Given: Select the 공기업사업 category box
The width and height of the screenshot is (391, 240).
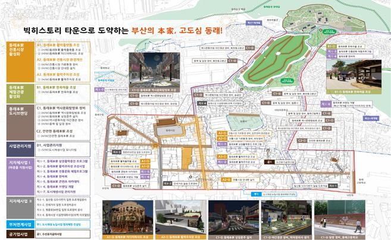Looking at the screenshot, I should pos(17,235).
